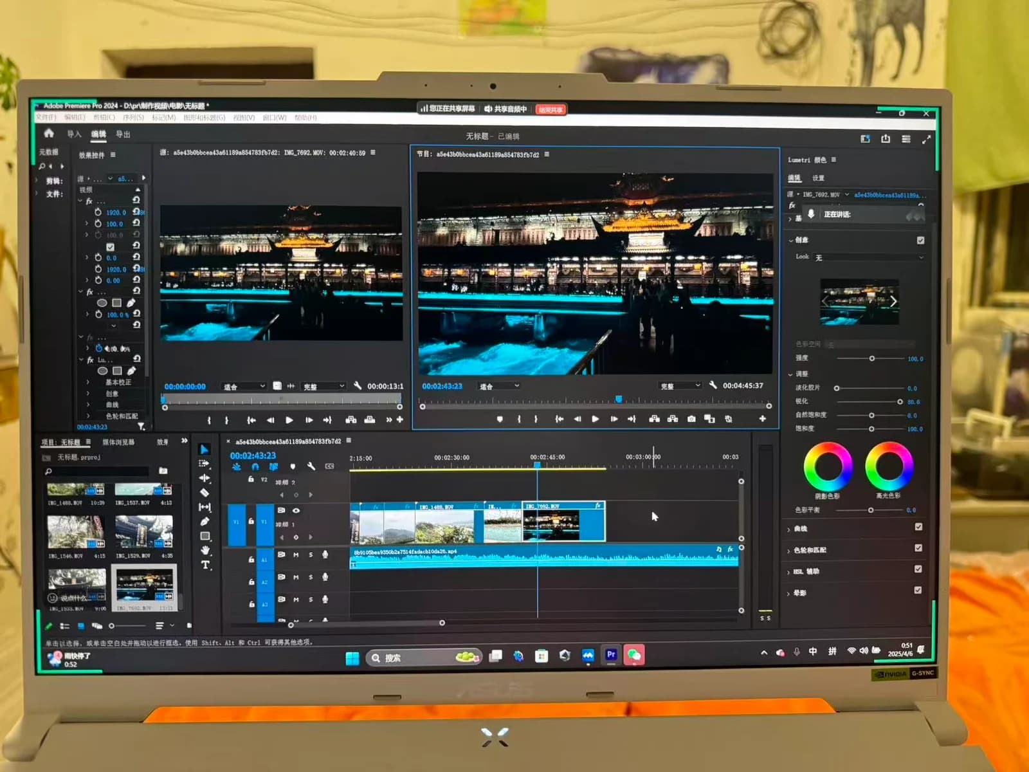Switch to the 导出 workspace tab
The height and width of the screenshot is (772, 1029).
click(x=123, y=134)
